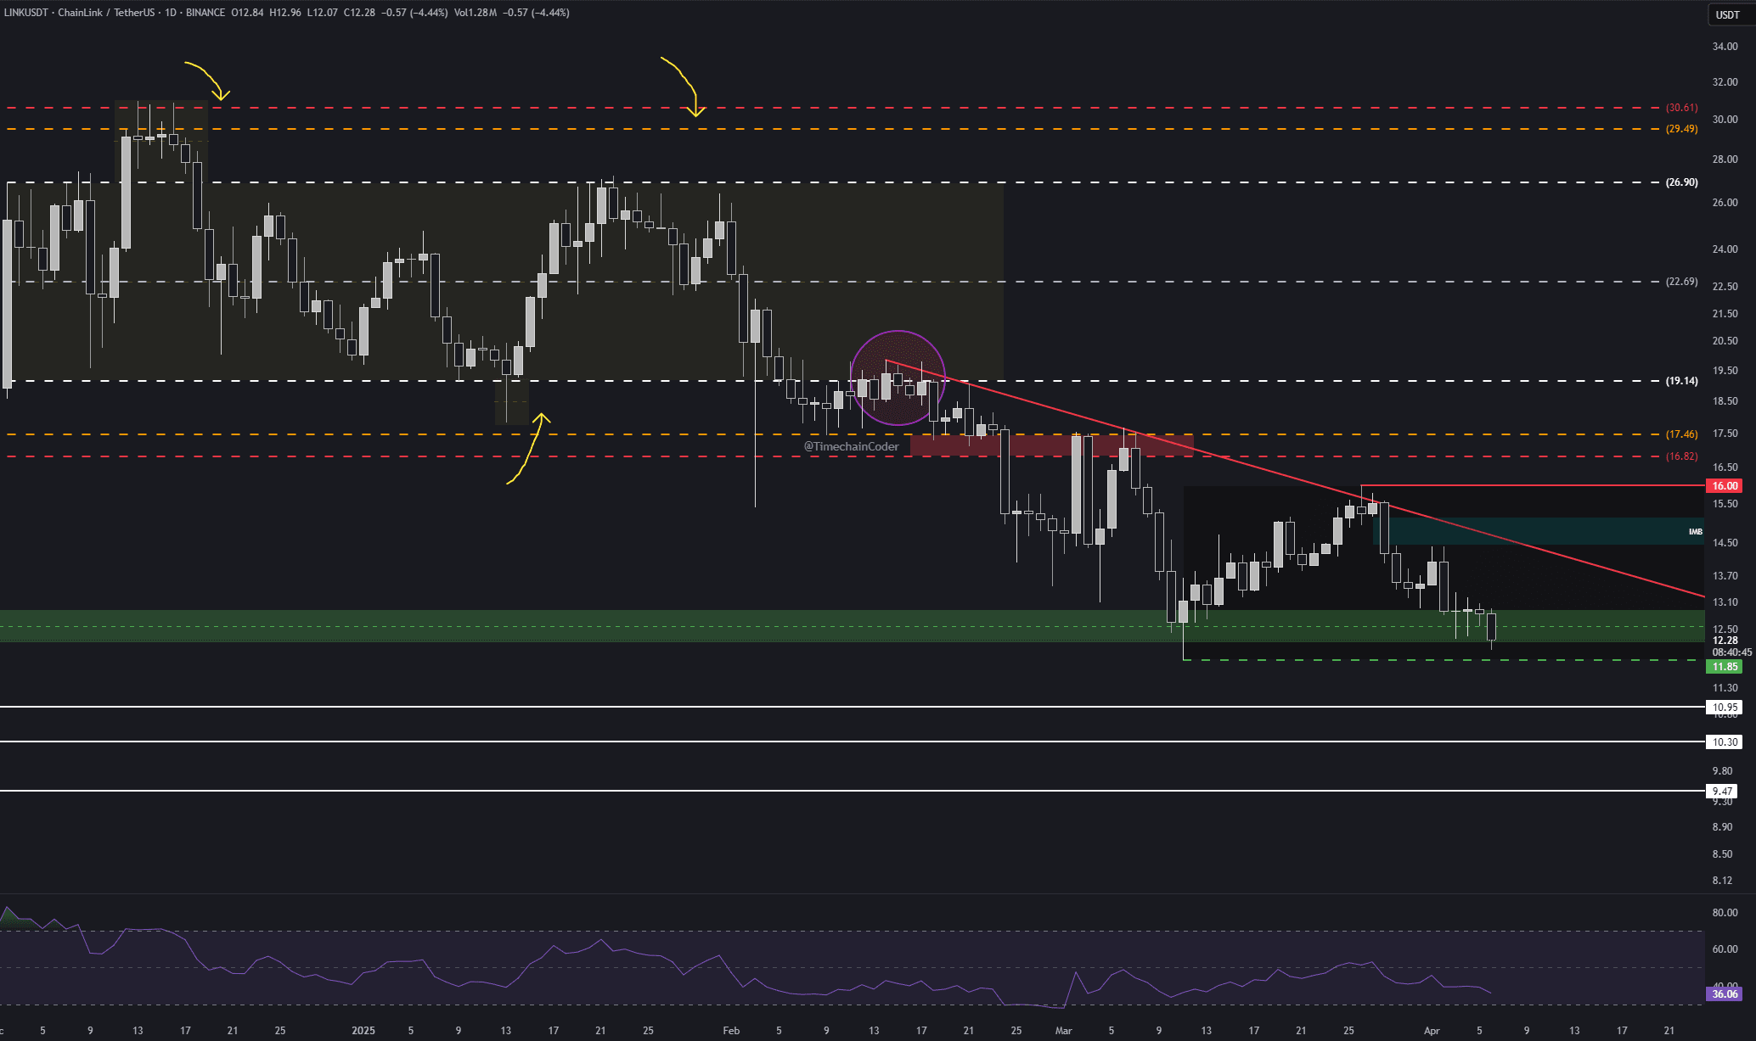The image size is (1756, 1041).
Task: Click the green 11.85 price label
Action: pyautogui.click(x=1725, y=667)
